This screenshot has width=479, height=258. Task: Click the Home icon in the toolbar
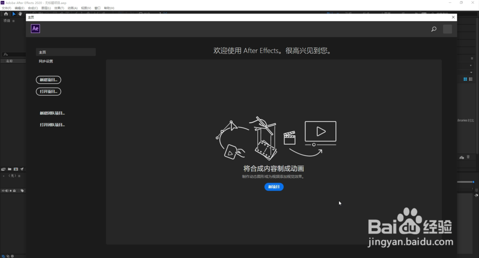(6, 14)
